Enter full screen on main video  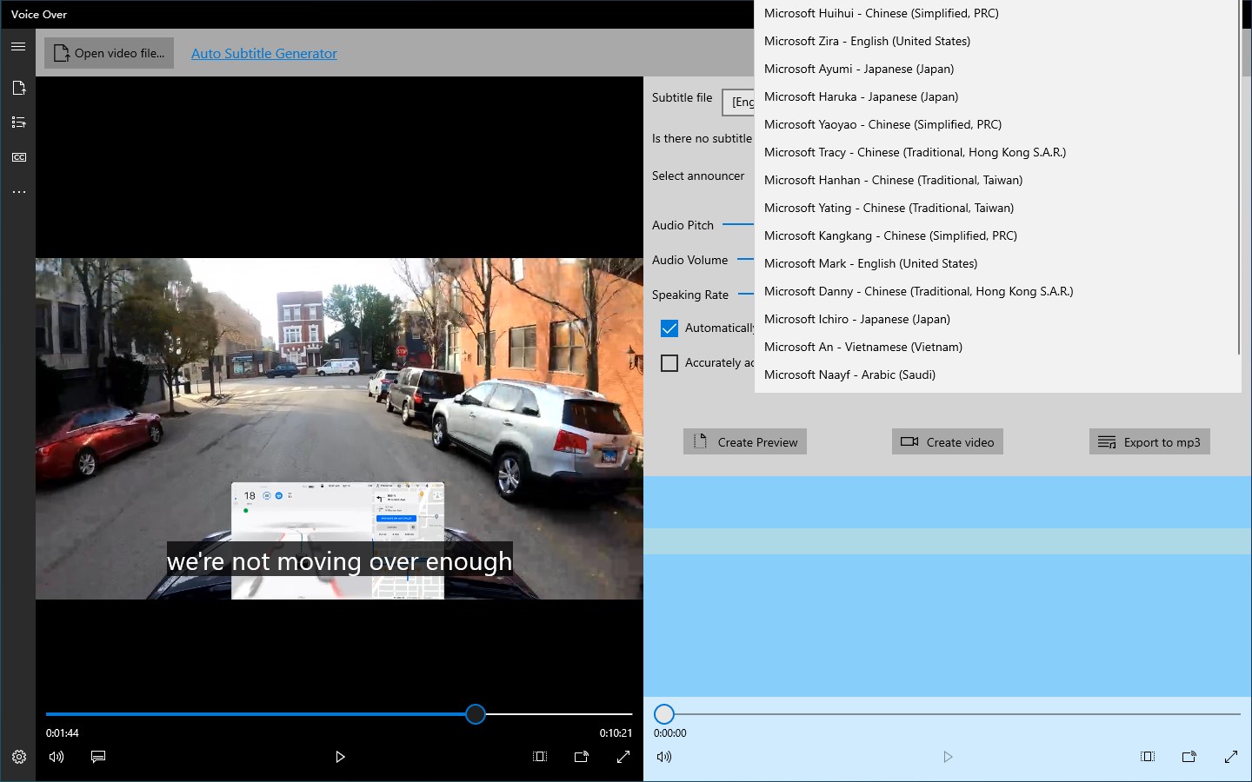pyautogui.click(x=623, y=757)
